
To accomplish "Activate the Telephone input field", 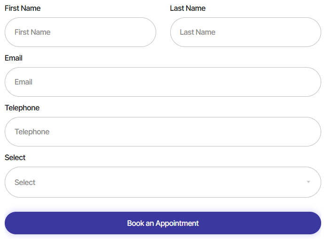I will 163,132.
